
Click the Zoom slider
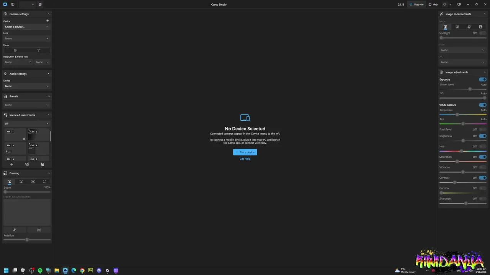[27, 192]
